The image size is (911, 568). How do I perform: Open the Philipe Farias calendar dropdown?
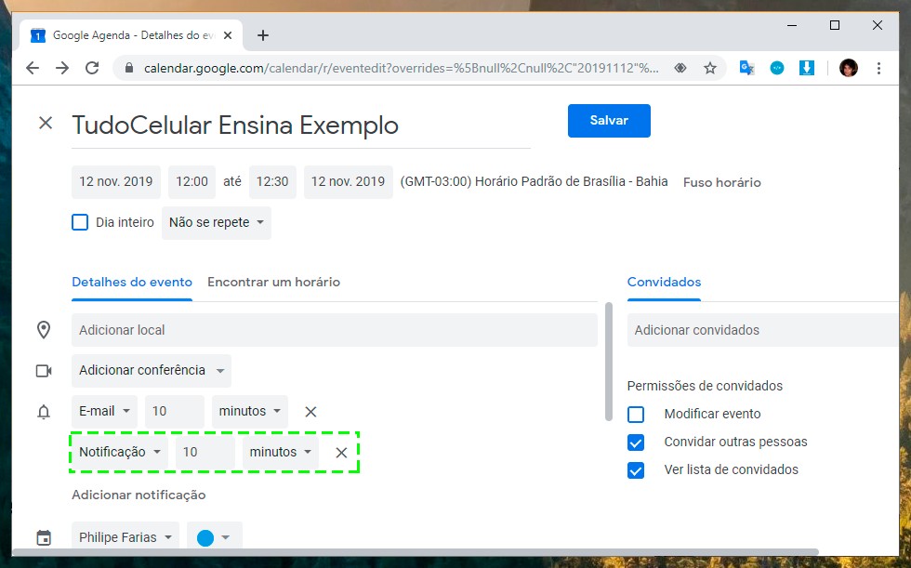pyautogui.click(x=125, y=537)
